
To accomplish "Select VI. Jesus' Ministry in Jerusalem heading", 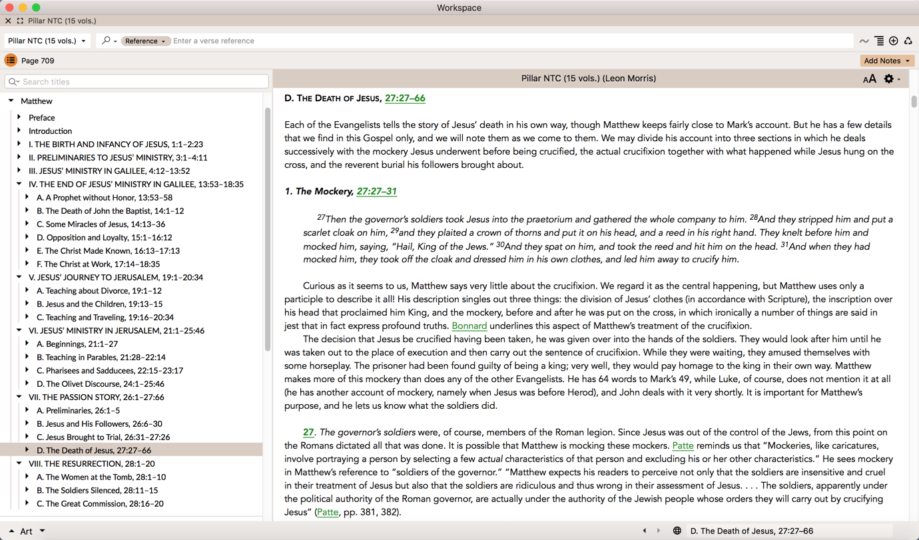I will coord(117,331).
